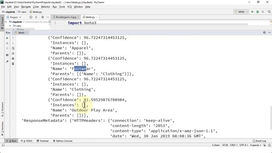Hide the Run panel with minus icon
The image size is (272, 153).
tap(269, 32)
